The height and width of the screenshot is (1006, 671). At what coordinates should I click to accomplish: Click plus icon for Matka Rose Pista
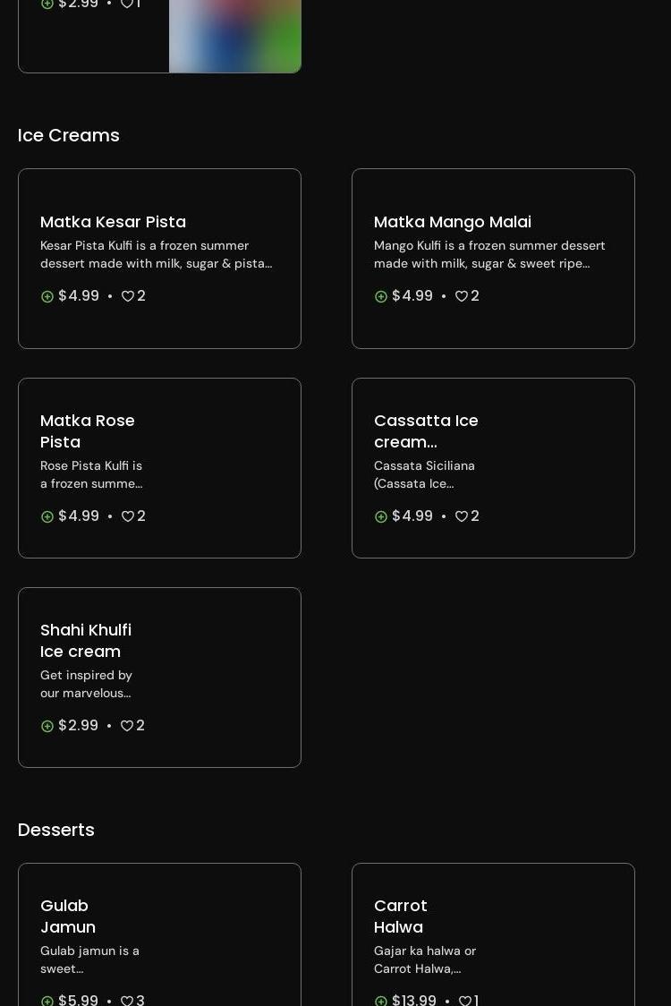point(47,516)
